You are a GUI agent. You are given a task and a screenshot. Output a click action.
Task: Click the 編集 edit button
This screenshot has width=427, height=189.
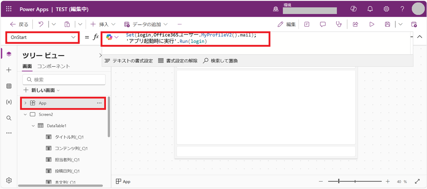pos(287,24)
